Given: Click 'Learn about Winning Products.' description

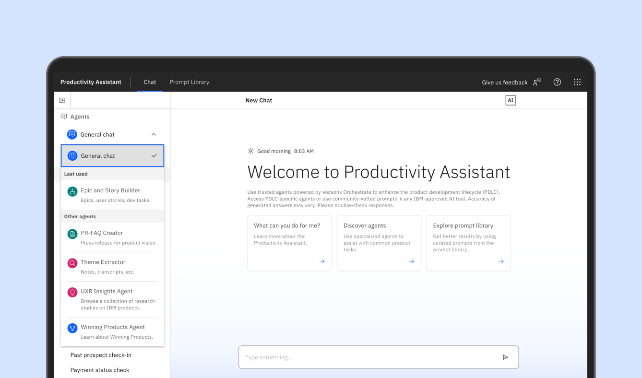Looking at the screenshot, I should [117, 337].
